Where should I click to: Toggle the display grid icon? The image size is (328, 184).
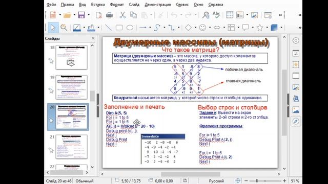[230, 15]
